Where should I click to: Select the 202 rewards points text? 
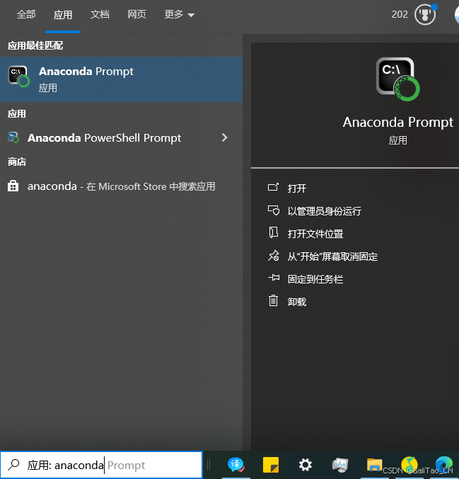click(400, 14)
